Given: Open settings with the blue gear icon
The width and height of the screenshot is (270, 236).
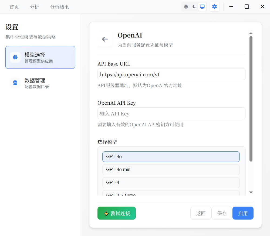Looking at the screenshot, I should coord(214,6).
